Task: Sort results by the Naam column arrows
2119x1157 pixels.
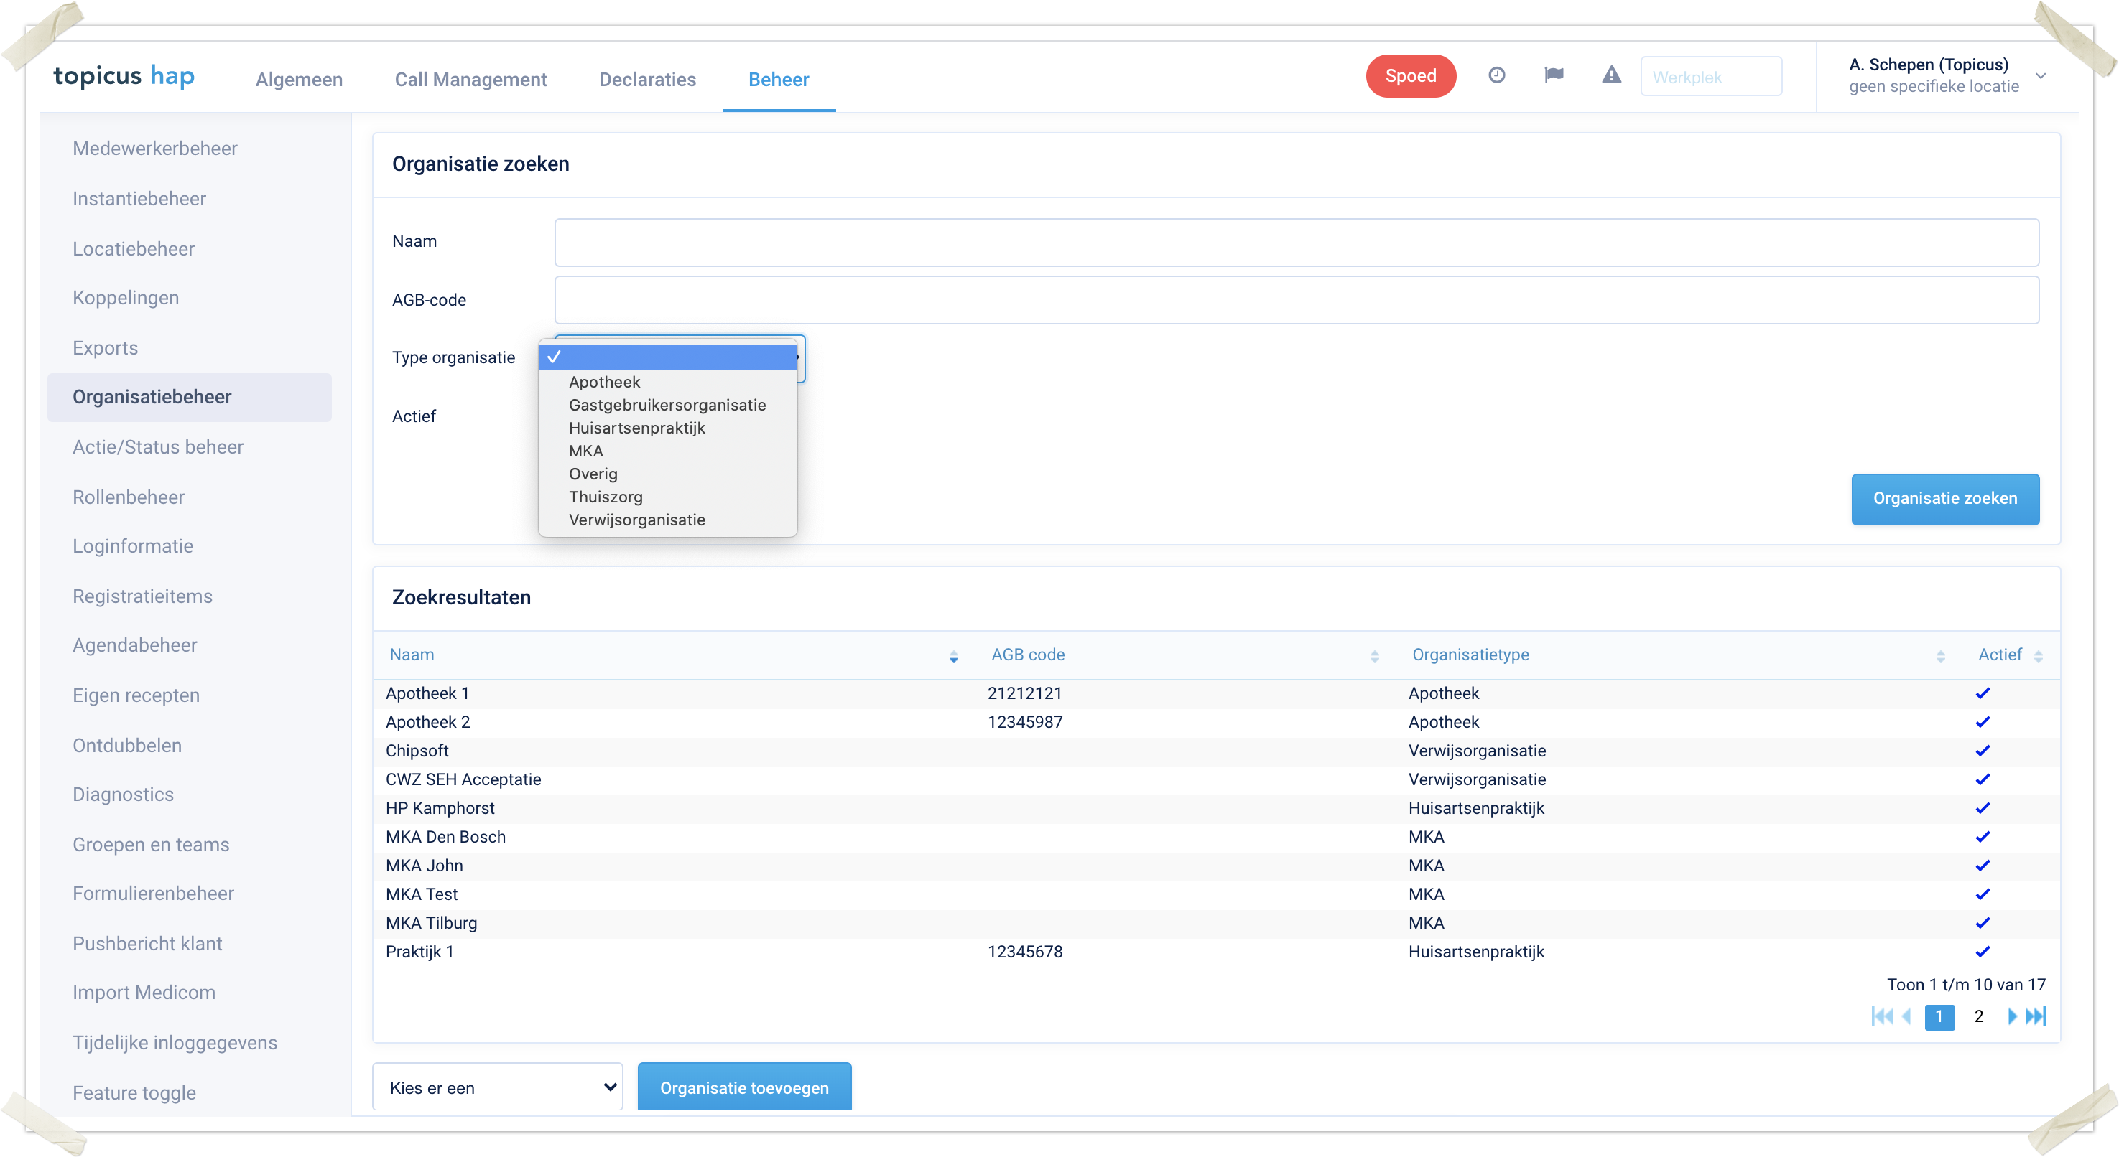Action: click(953, 657)
